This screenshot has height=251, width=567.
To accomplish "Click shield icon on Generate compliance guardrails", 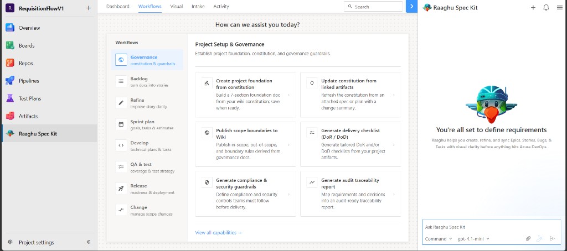I will click(207, 183).
